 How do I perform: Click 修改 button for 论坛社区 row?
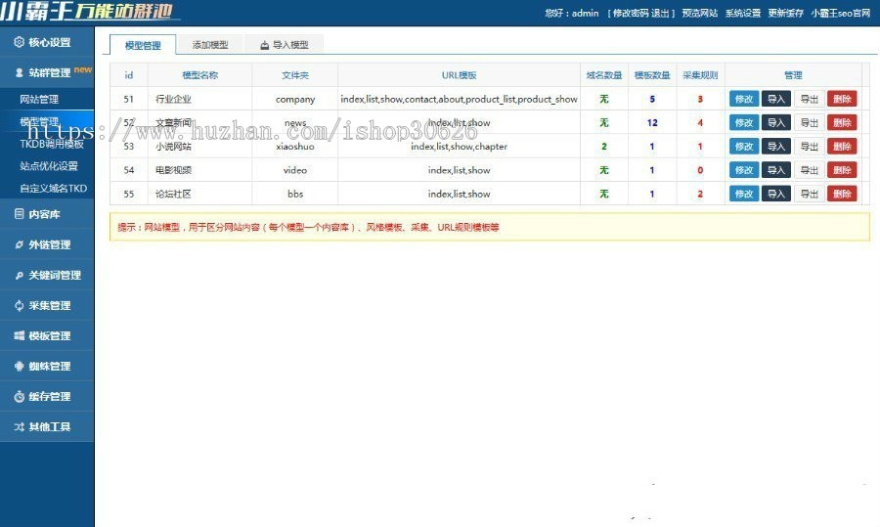tap(744, 194)
